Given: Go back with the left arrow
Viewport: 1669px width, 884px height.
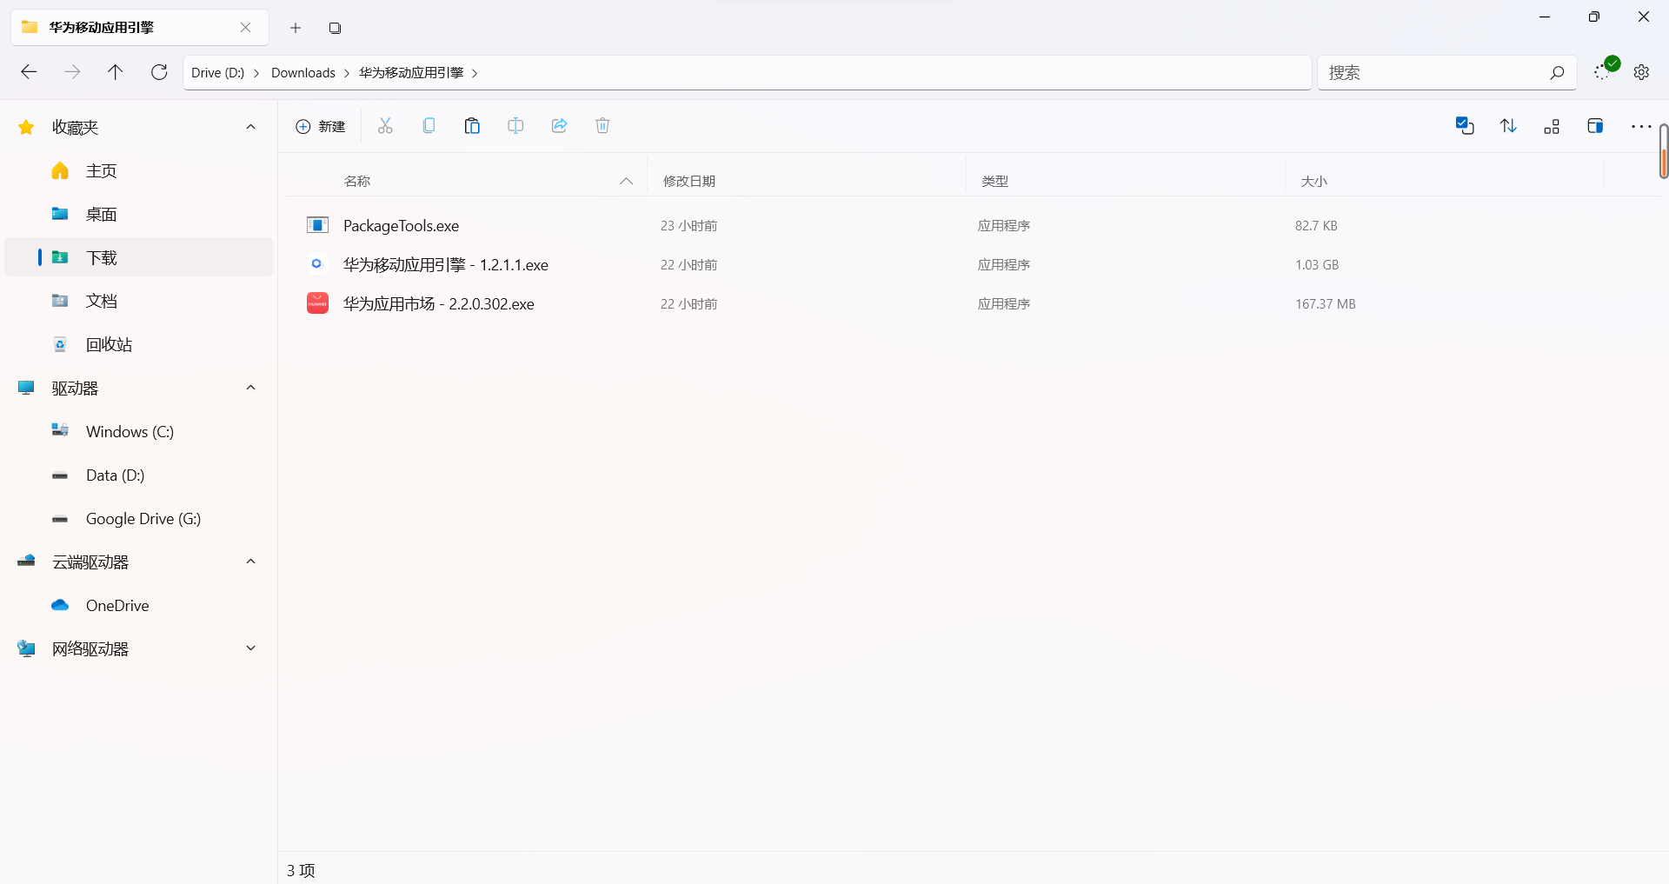Looking at the screenshot, I should [x=29, y=72].
